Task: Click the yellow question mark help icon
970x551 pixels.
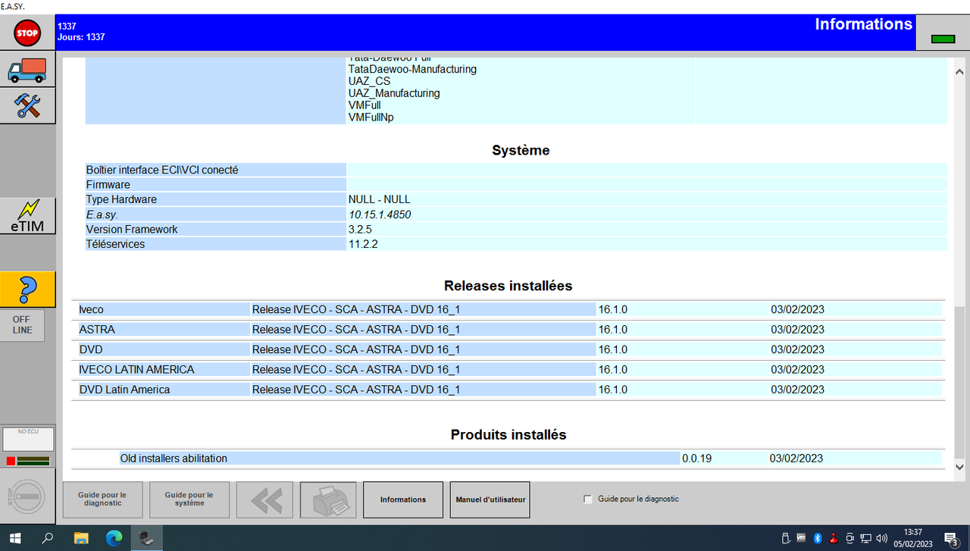Action: click(x=27, y=289)
